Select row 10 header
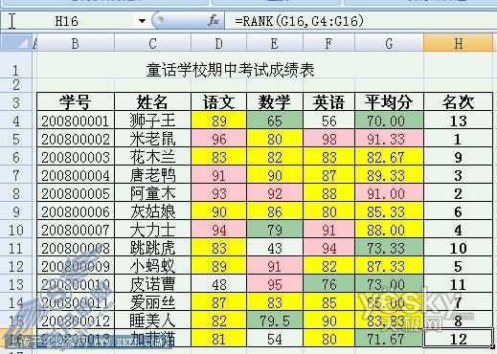Image resolution: width=497 pixels, height=354 pixels. (16, 230)
